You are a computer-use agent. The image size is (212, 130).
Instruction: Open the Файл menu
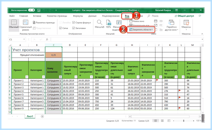click(12, 16)
